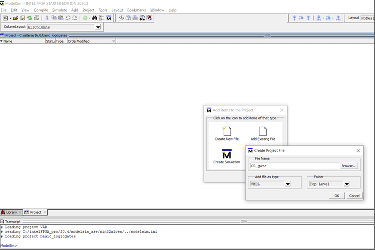
Task: Open the Step Into Current dropdown arrow
Action: [x=323, y=18]
